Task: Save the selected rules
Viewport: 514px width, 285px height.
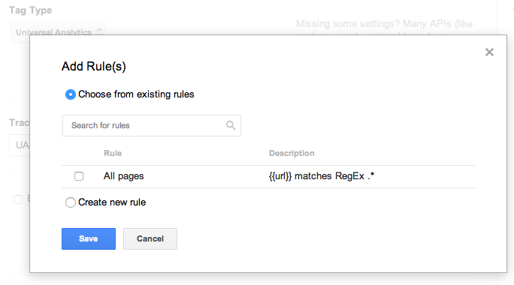Action: click(89, 238)
